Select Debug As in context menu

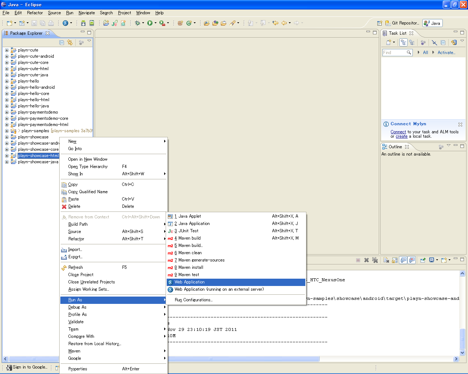[113, 307]
